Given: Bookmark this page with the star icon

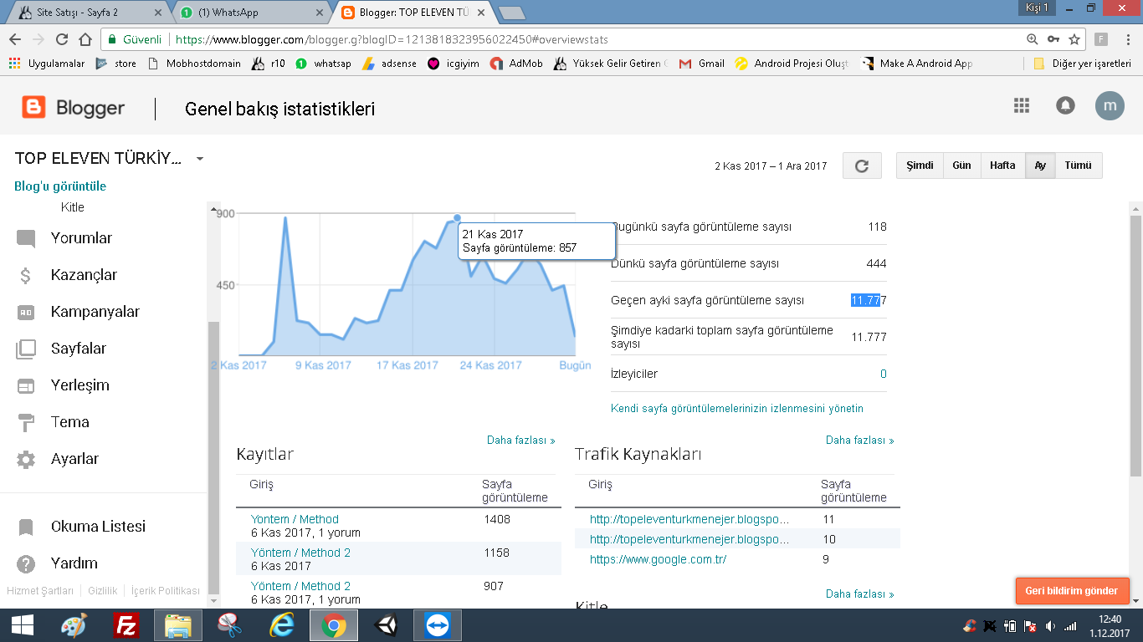Looking at the screenshot, I should point(1074,39).
